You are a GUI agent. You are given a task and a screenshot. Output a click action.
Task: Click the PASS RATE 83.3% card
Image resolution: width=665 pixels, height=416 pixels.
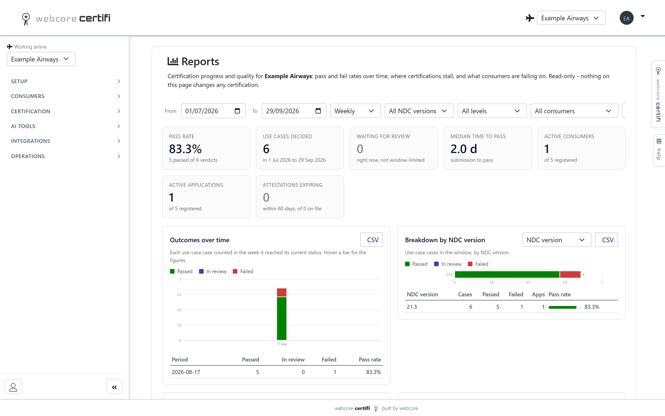pos(206,148)
